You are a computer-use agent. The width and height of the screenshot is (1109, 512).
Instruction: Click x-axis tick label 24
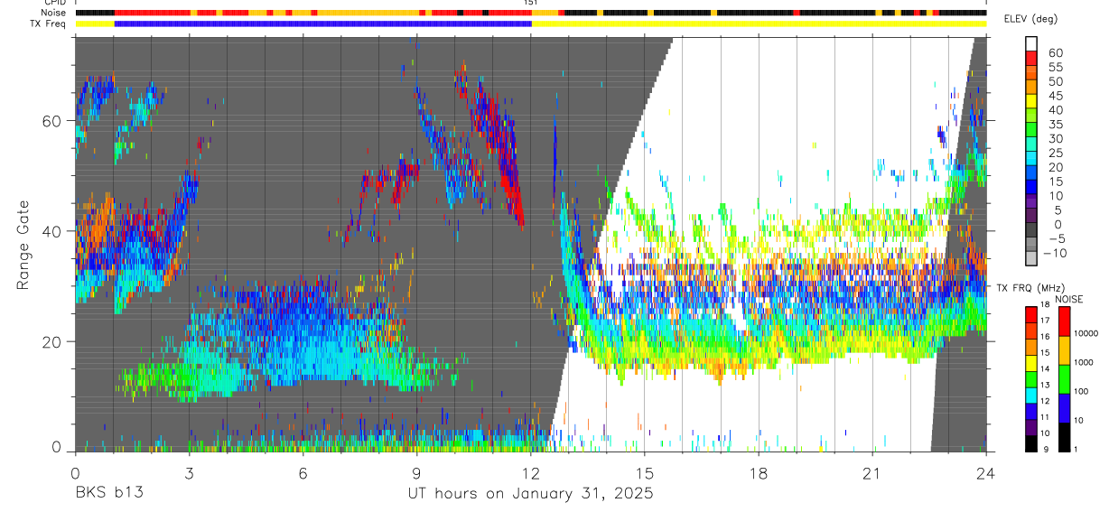pyautogui.click(x=986, y=472)
